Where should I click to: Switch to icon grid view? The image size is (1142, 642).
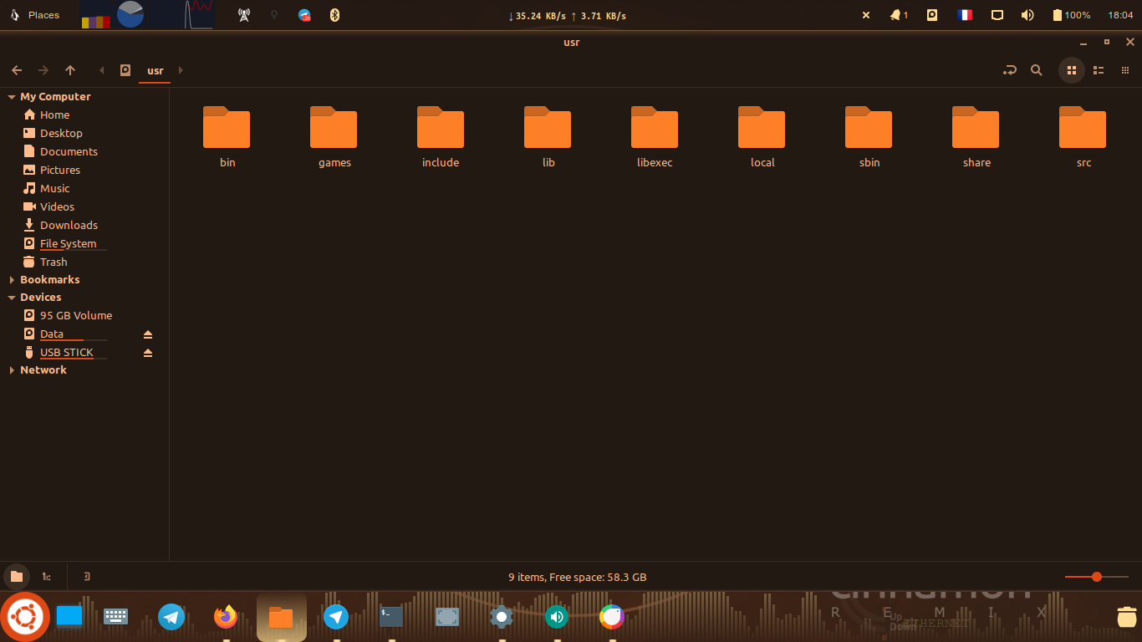1072,70
